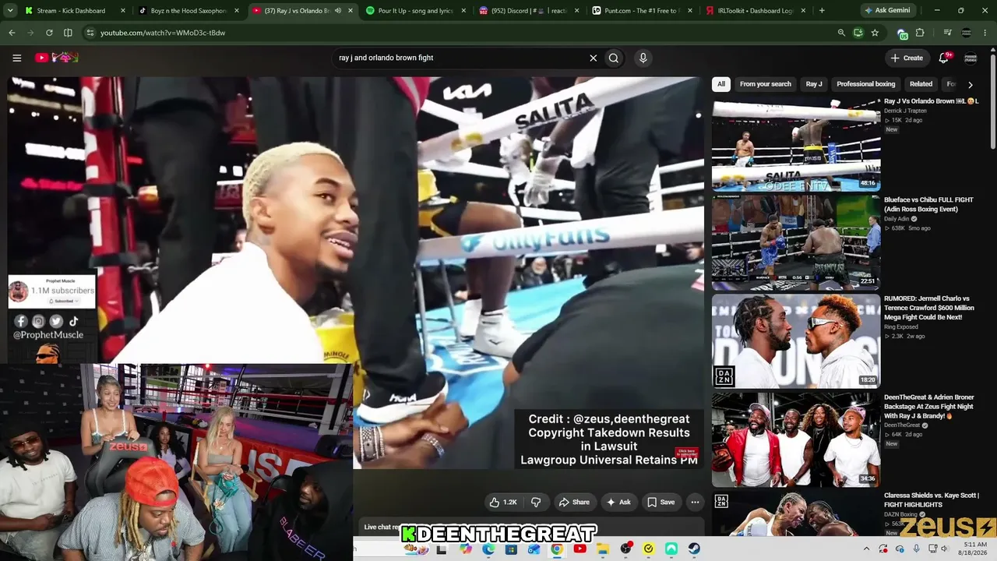
Task: Reload the page with the refresh icon
Action: click(x=49, y=33)
